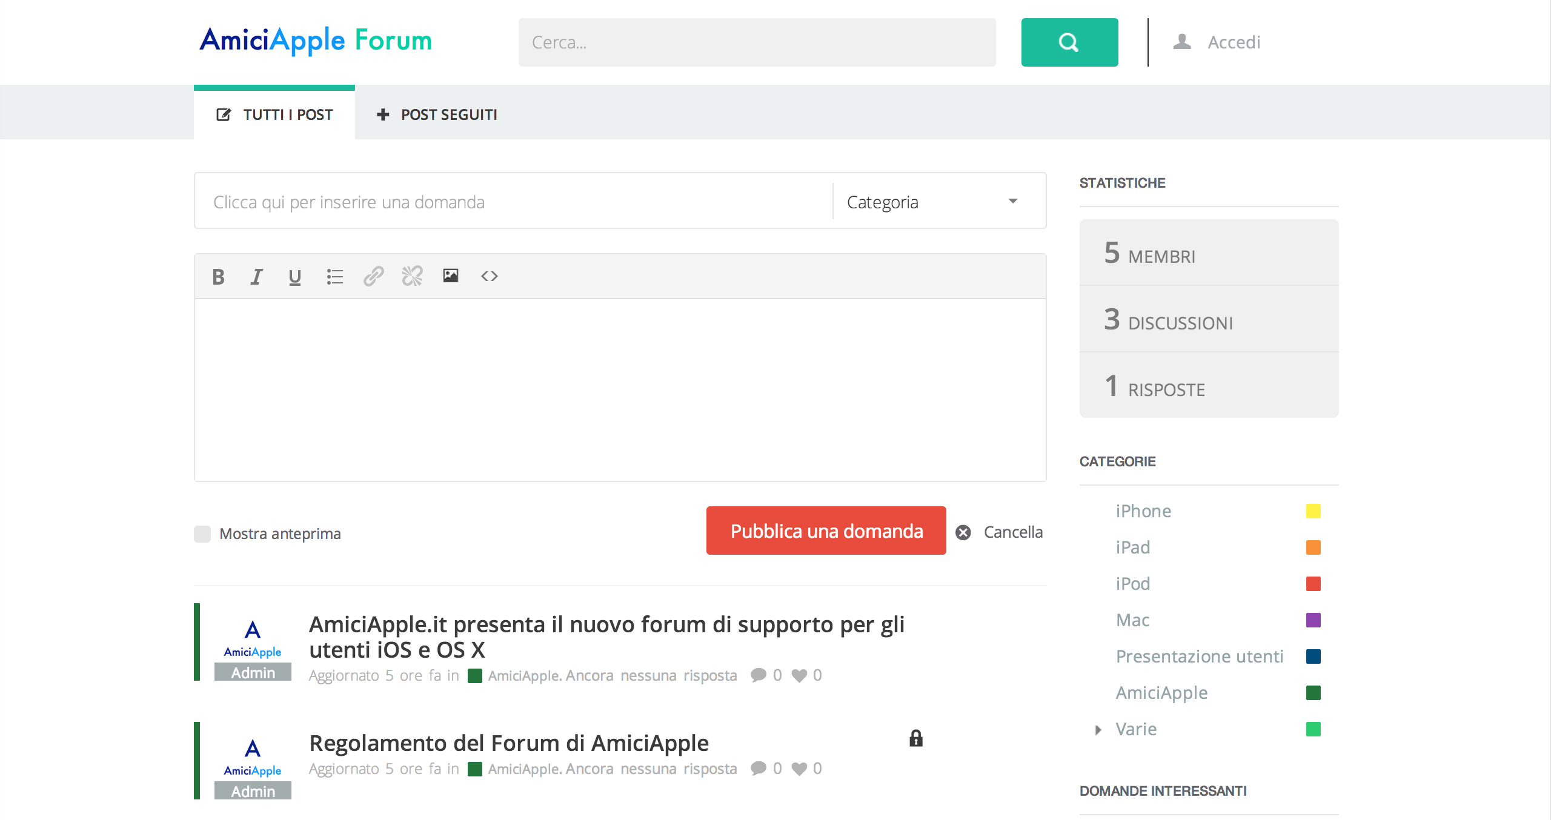Open AmiciApple category link under the Regolamento post
1551x820 pixels.
[x=523, y=769]
